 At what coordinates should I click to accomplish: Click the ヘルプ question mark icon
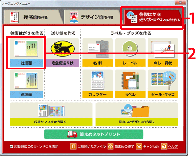coord(164,146)
